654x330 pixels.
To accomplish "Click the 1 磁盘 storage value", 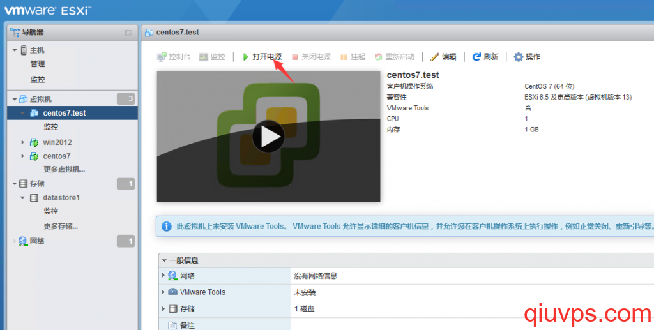I will [304, 309].
